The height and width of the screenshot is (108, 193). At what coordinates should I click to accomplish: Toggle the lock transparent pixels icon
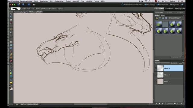175,103
